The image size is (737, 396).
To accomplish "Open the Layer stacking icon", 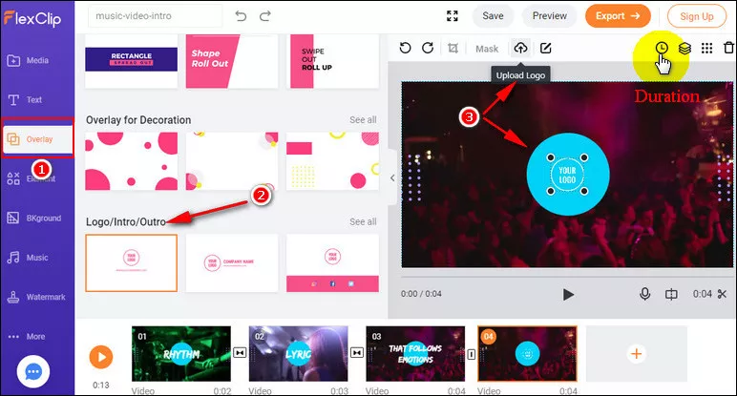I will (684, 48).
